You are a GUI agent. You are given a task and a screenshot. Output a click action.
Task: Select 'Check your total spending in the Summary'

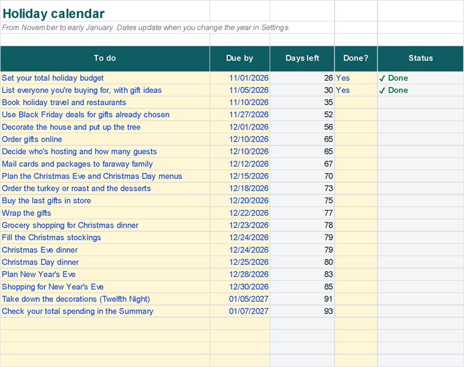[x=105, y=311]
